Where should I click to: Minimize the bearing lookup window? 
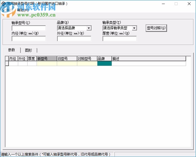[x=163, y=4]
